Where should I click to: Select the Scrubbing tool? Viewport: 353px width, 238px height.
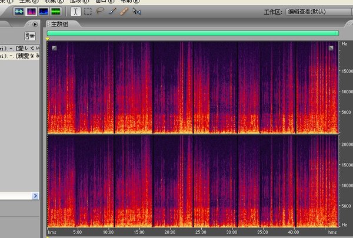point(136,11)
